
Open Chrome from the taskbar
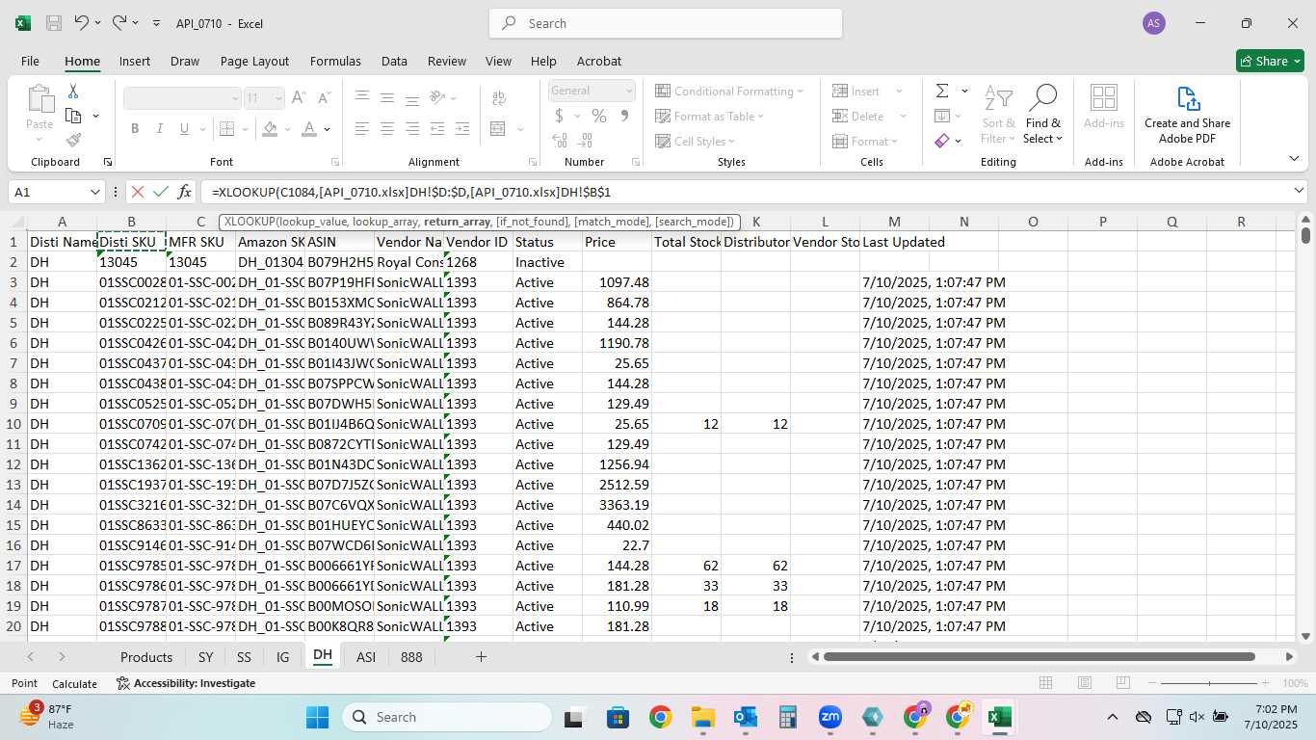coord(660,717)
